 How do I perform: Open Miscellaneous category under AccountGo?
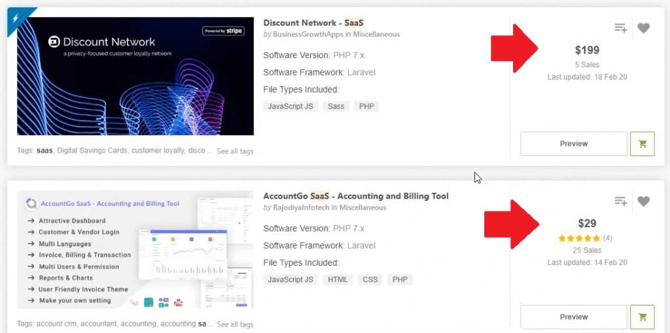pos(362,208)
